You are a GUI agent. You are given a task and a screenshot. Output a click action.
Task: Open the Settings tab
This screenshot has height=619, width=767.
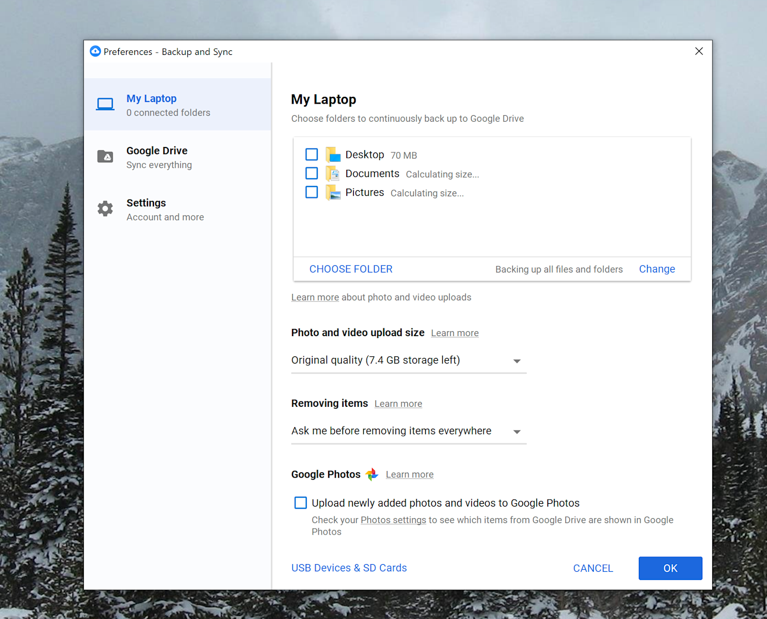178,209
